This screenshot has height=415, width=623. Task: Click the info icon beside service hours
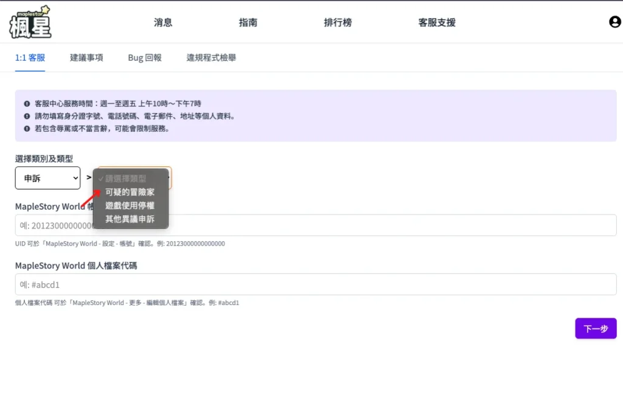[27, 103]
